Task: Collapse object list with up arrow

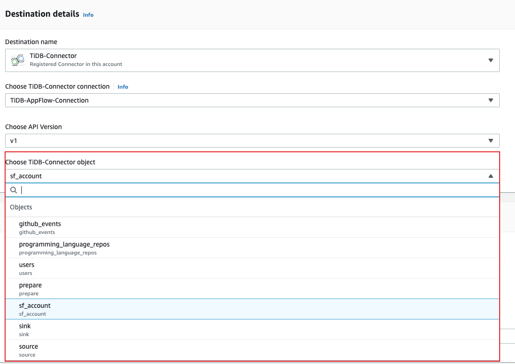Action: 490,176
